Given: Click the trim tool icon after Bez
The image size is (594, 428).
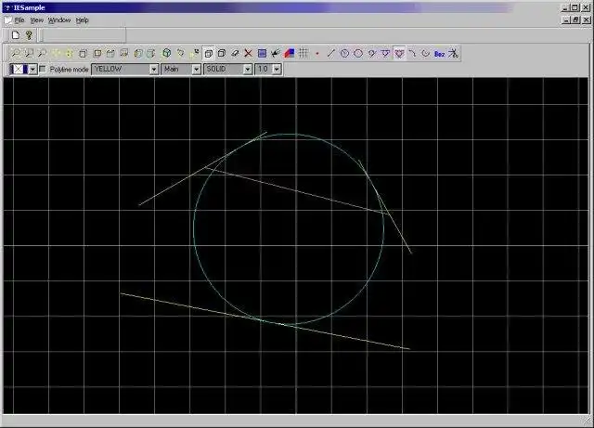Looking at the screenshot, I should click(453, 54).
